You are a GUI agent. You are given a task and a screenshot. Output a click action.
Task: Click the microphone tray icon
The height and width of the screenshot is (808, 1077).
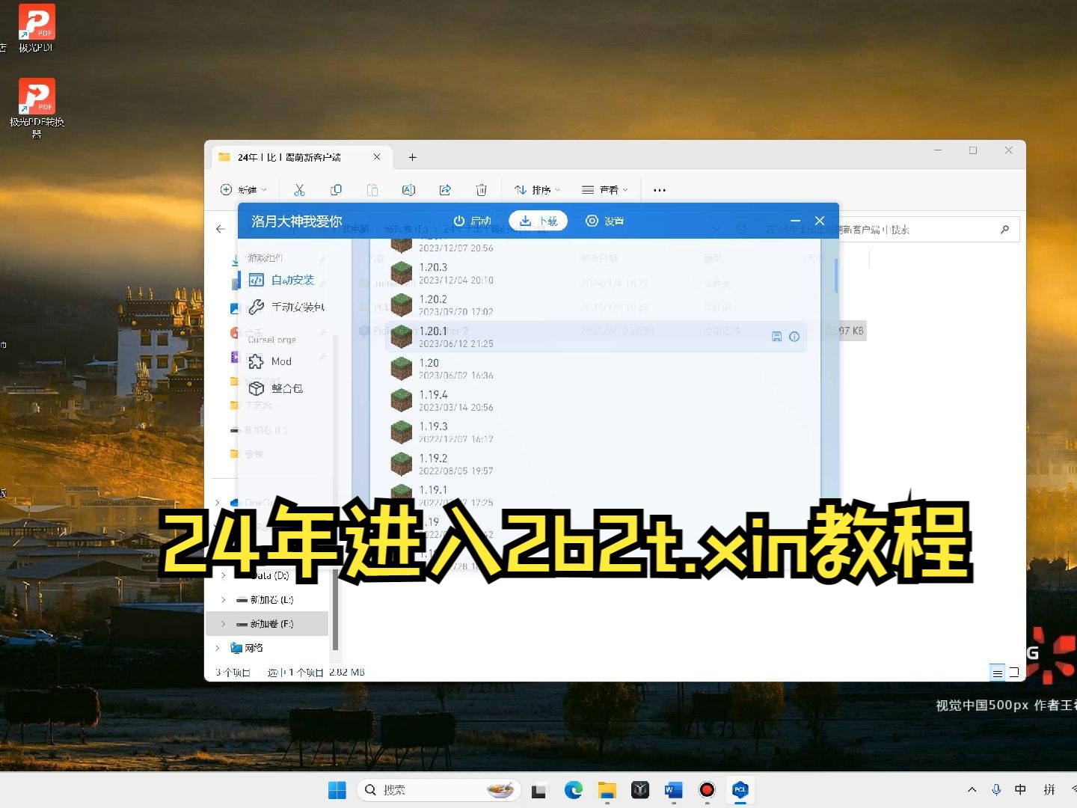coord(996,790)
